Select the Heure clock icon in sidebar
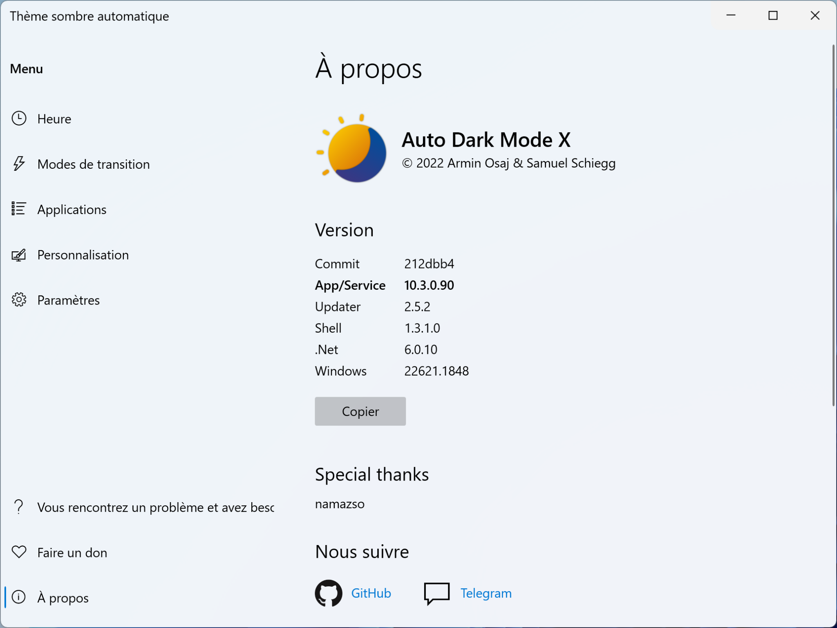Screen dimensions: 837x628 click(19, 118)
